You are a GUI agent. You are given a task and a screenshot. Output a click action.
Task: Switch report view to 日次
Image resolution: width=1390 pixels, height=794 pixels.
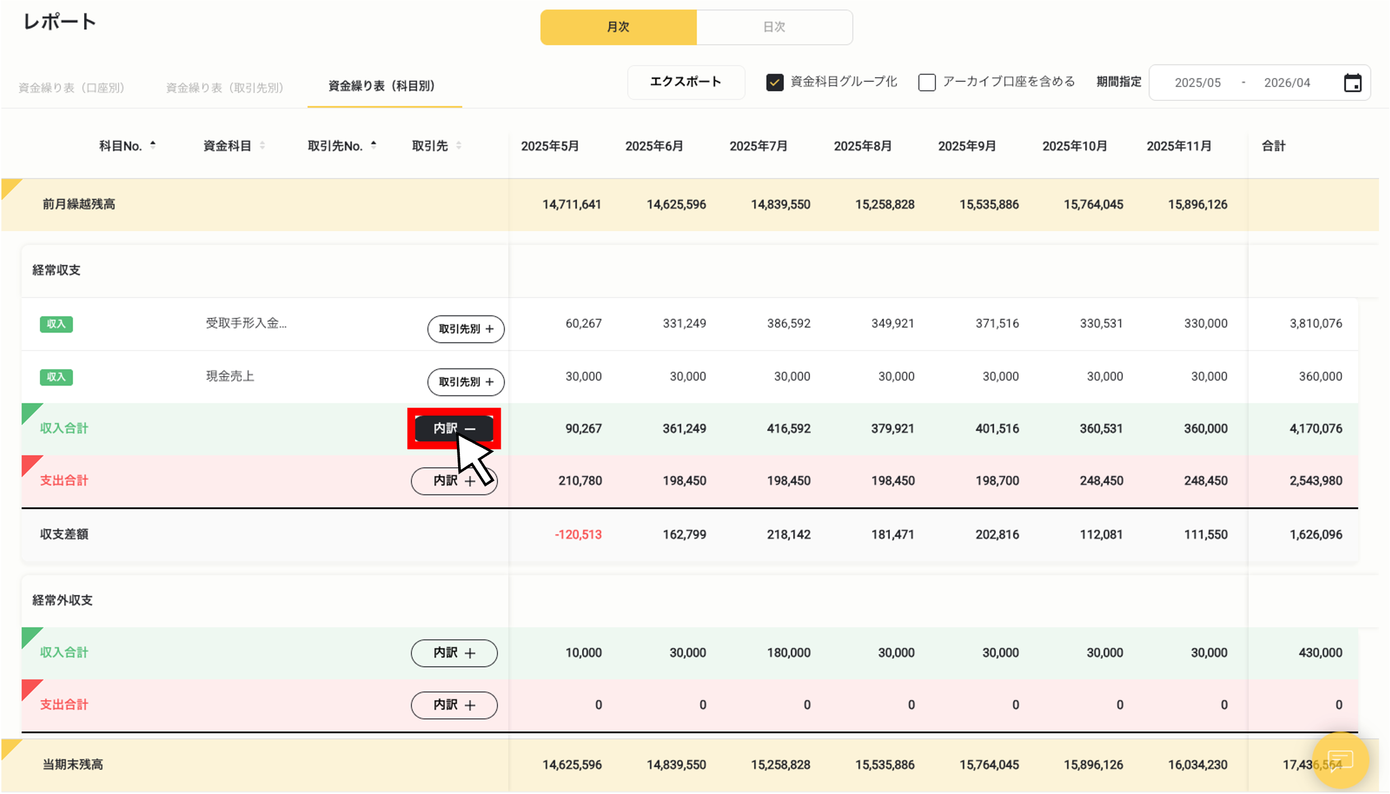click(774, 27)
